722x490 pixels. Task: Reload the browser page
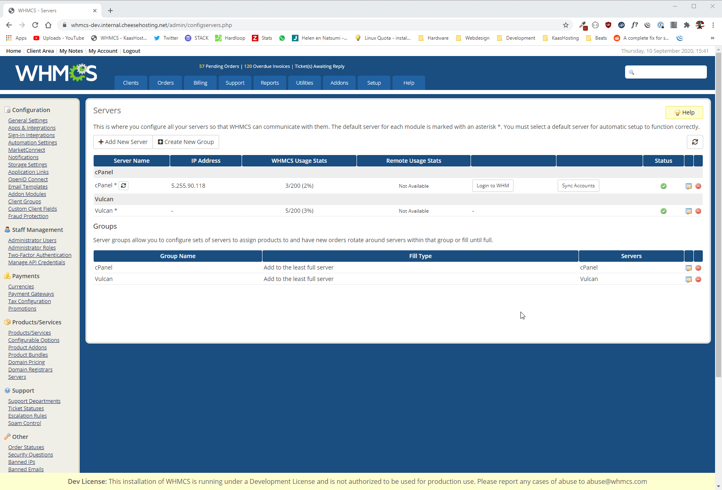pyautogui.click(x=35, y=25)
